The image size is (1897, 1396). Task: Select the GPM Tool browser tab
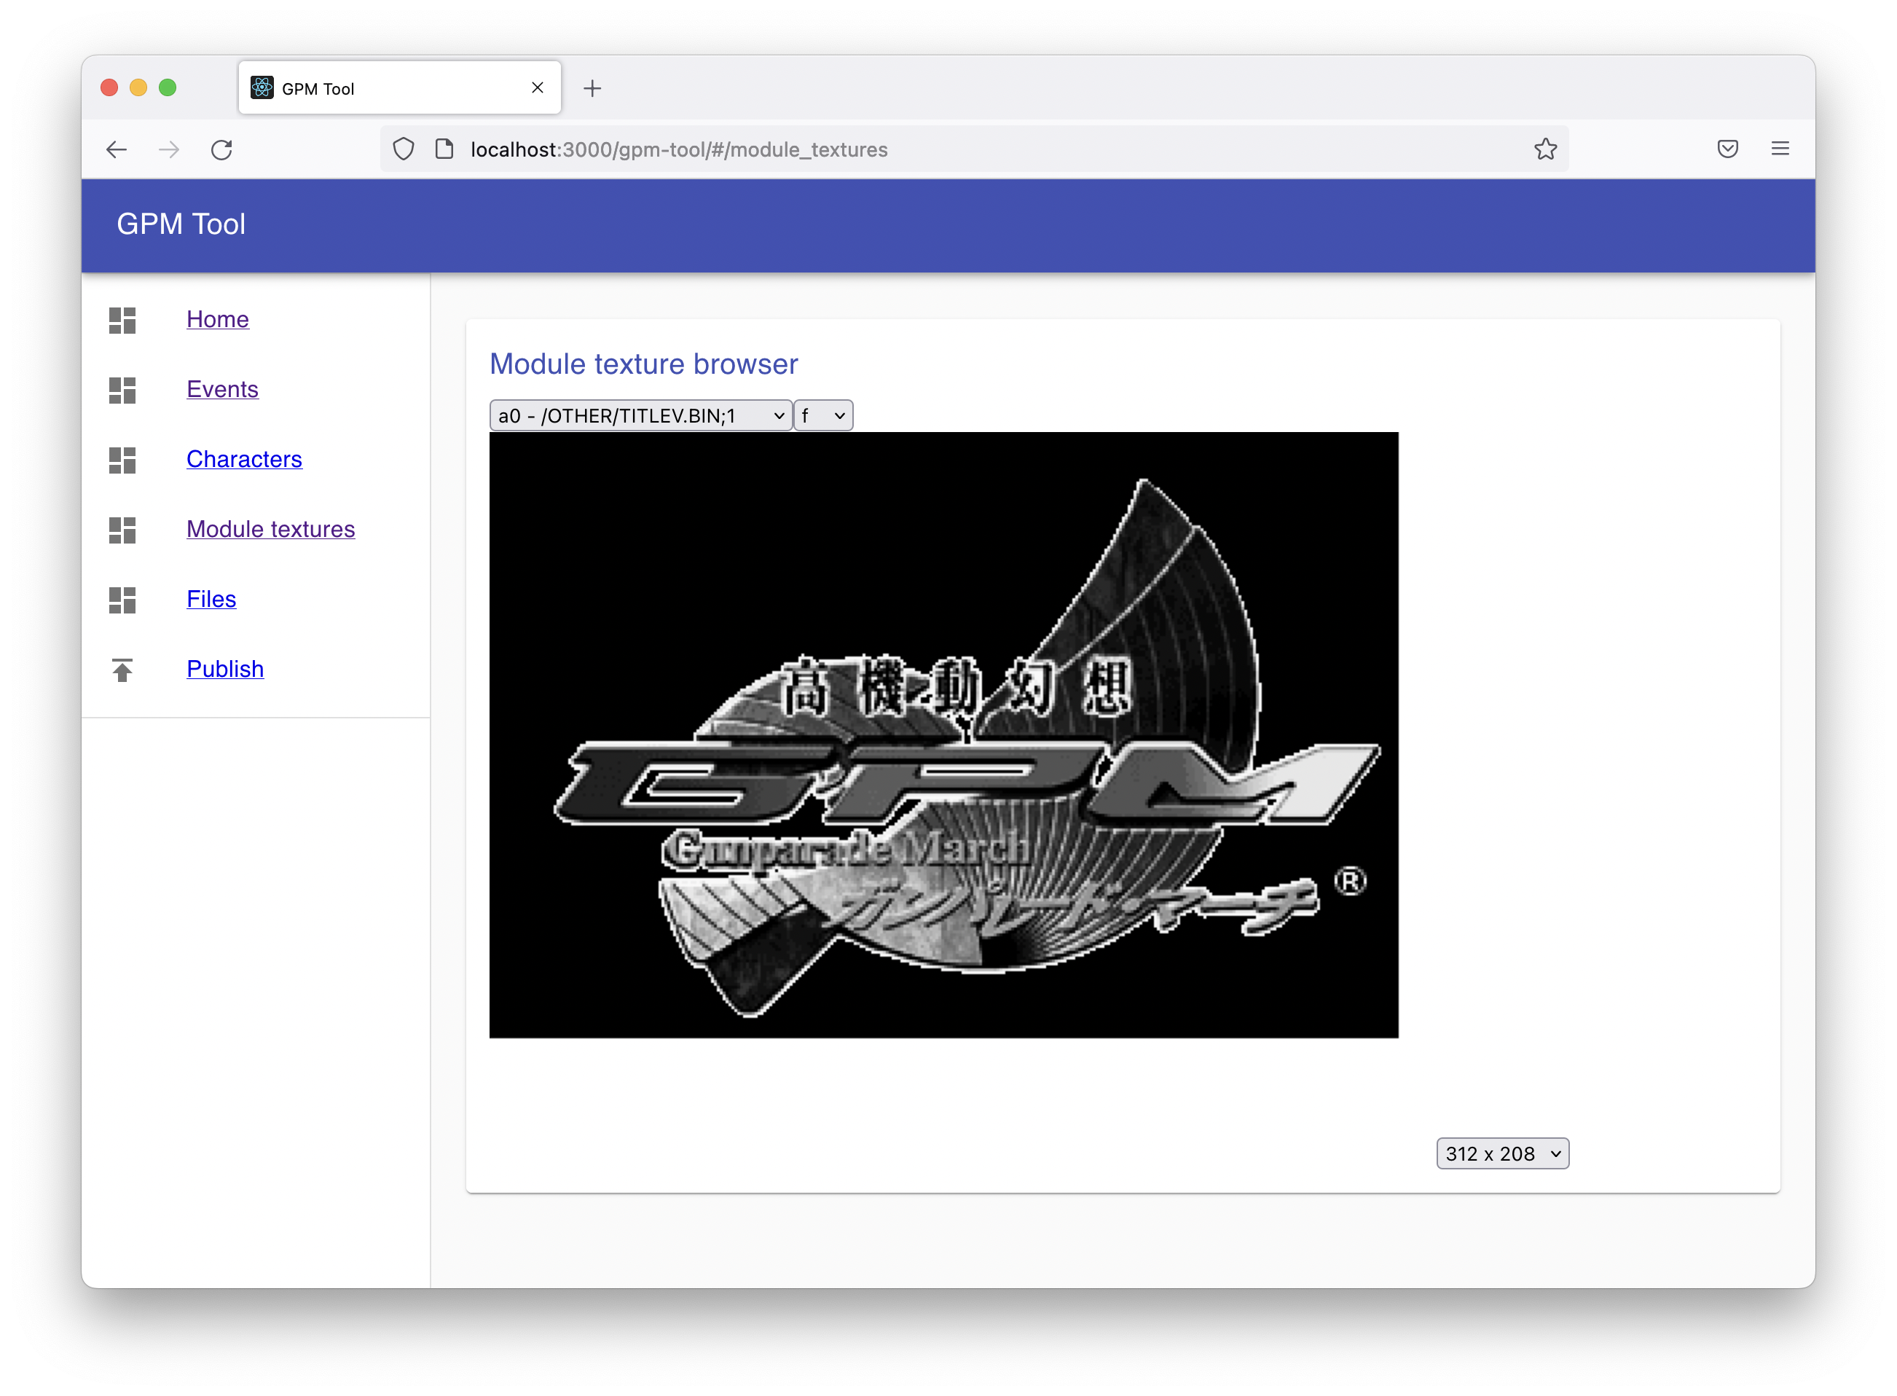tap(398, 88)
